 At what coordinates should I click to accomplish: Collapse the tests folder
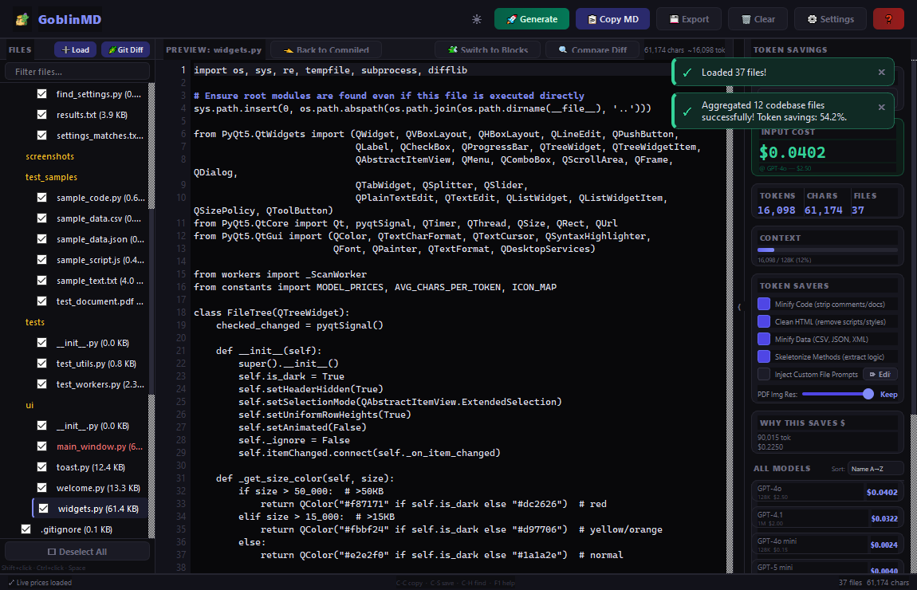35,322
